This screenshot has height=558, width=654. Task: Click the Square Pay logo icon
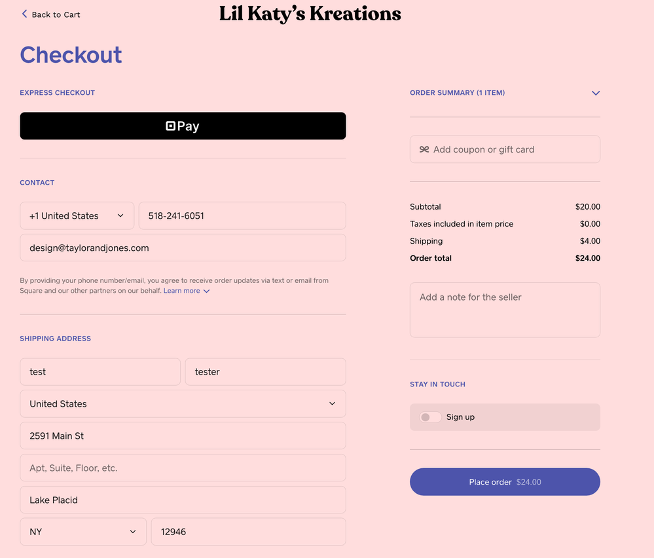click(x=170, y=126)
